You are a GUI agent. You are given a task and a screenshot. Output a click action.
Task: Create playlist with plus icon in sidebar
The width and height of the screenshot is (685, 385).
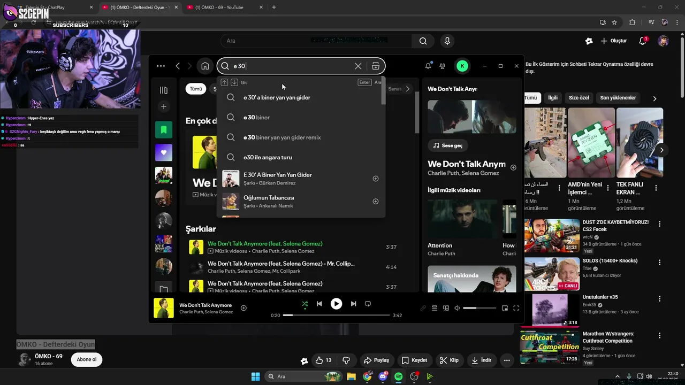(x=164, y=107)
